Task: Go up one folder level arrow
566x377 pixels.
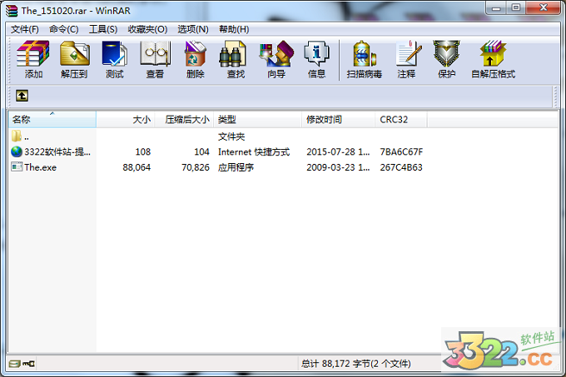Action: 22,96
